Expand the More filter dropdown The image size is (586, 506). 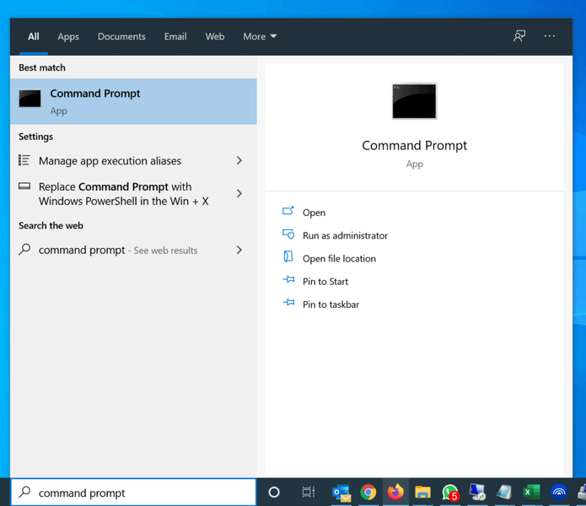[x=260, y=36]
